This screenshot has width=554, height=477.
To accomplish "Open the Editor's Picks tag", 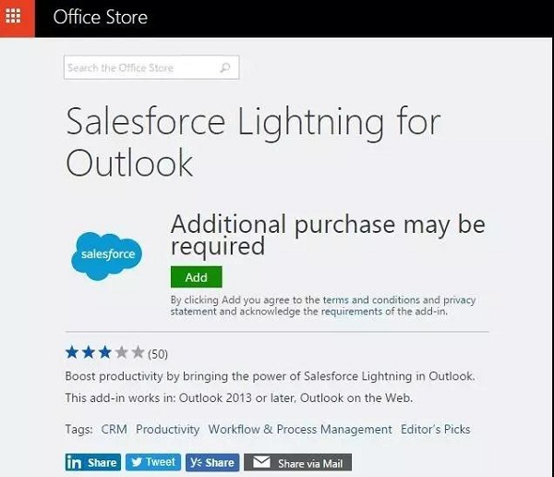I will pos(435,429).
